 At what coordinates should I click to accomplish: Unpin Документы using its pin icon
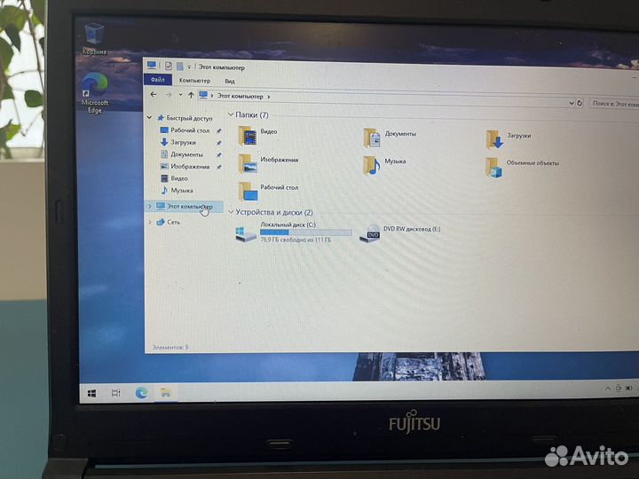coord(219,154)
